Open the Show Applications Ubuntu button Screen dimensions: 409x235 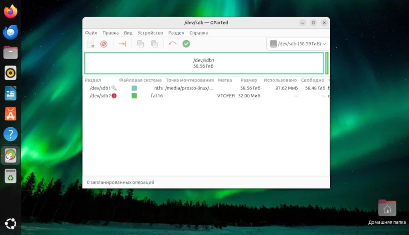click(10, 224)
